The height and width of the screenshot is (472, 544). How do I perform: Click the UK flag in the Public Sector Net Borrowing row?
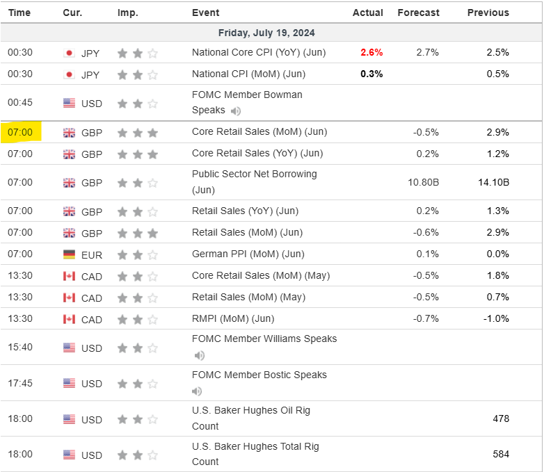click(69, 183)
